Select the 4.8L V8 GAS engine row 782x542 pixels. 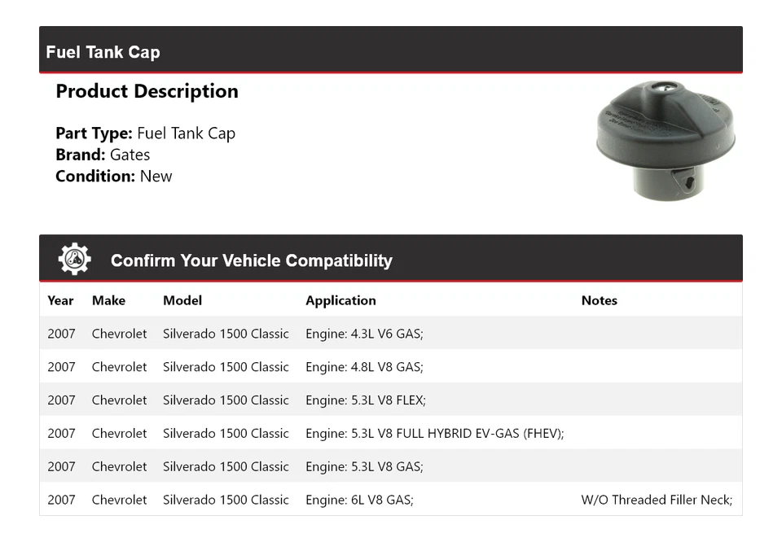pos(364,367)
